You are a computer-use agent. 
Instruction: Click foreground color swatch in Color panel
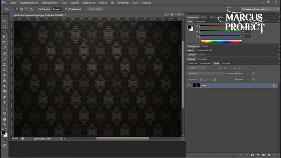[x=189, y=27]
